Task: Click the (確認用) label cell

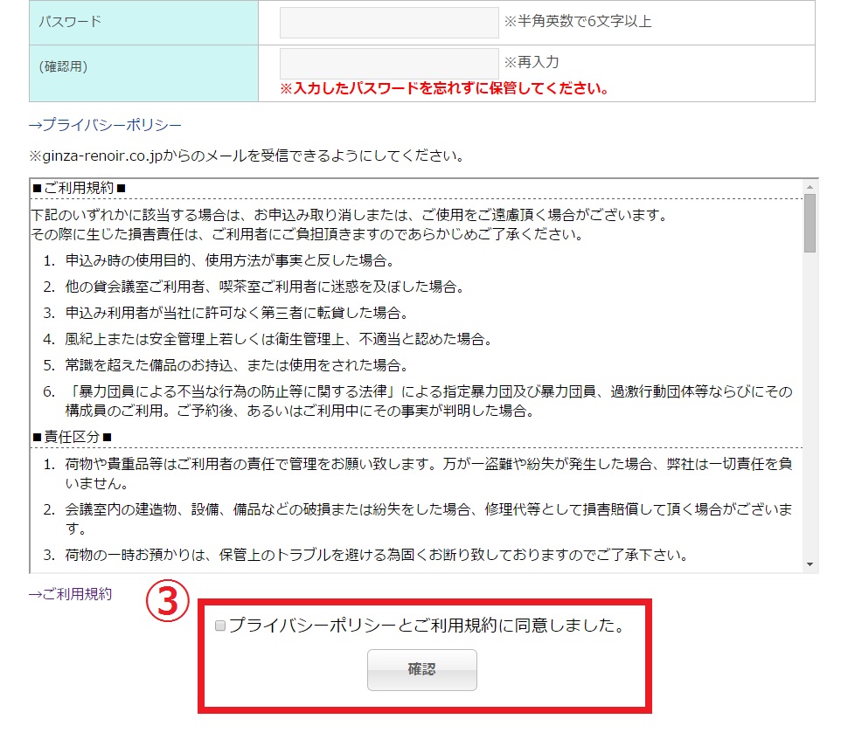Action: click(x=143, y=66)
